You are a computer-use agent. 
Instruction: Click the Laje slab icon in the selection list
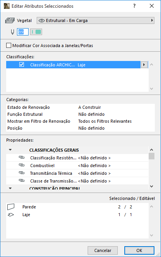11,215
